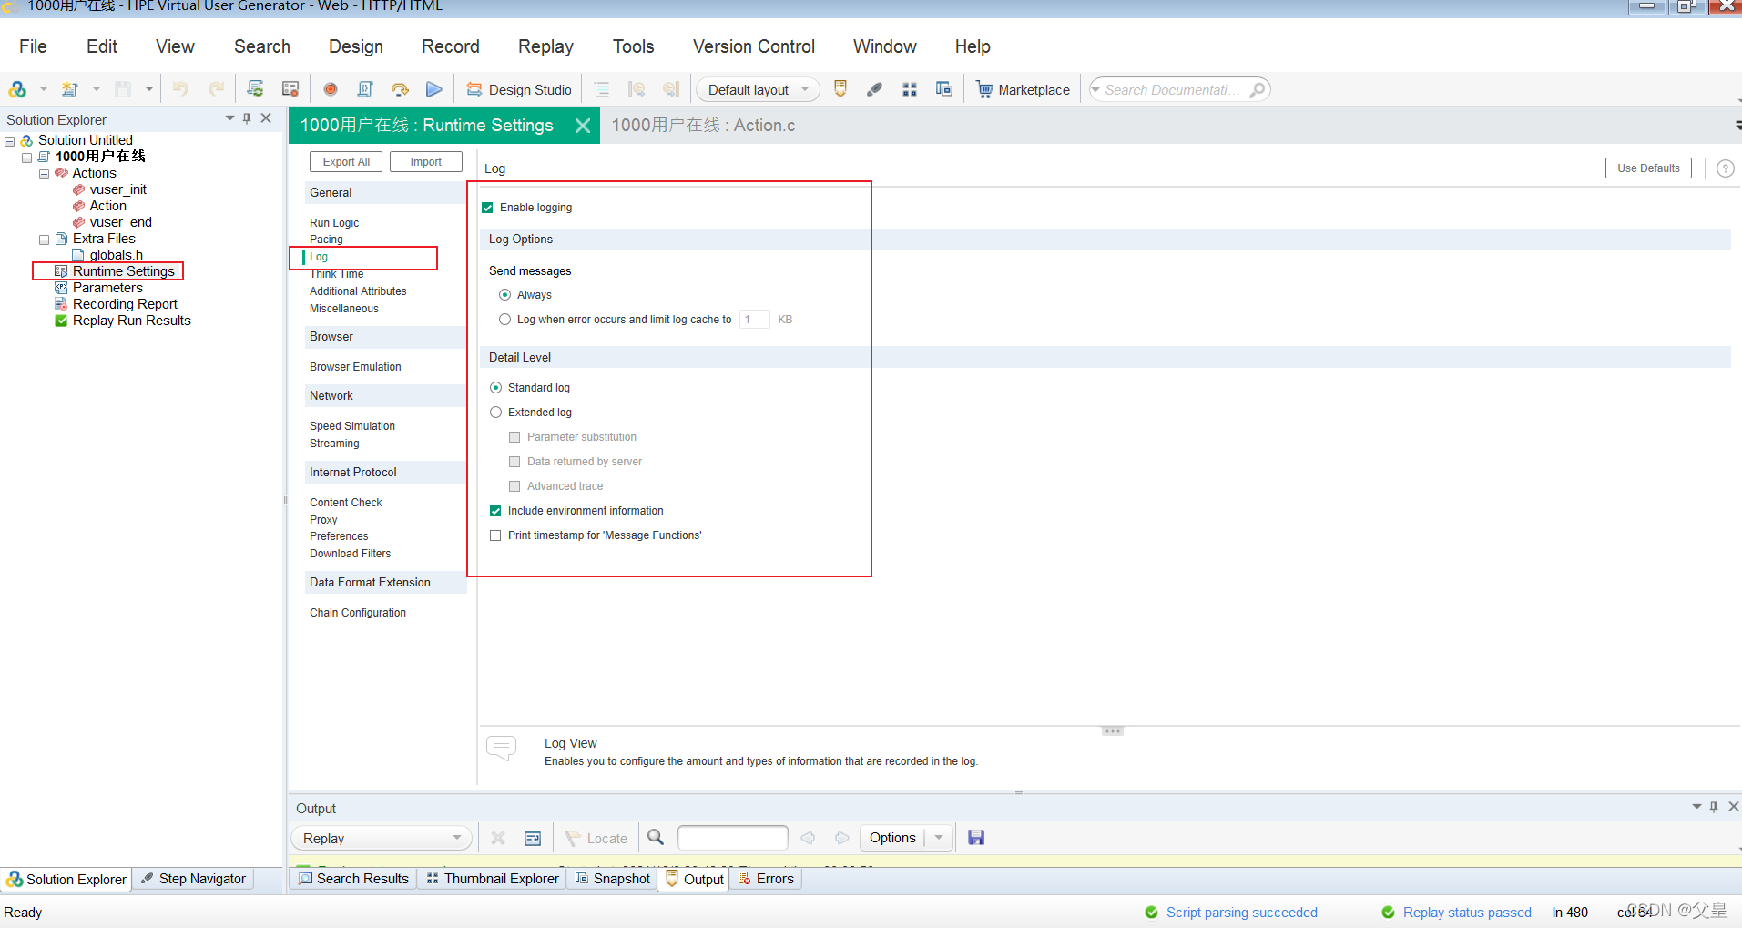Click the Use Defaults button
Screen dimensions: 1742x928
(1648, 168)
